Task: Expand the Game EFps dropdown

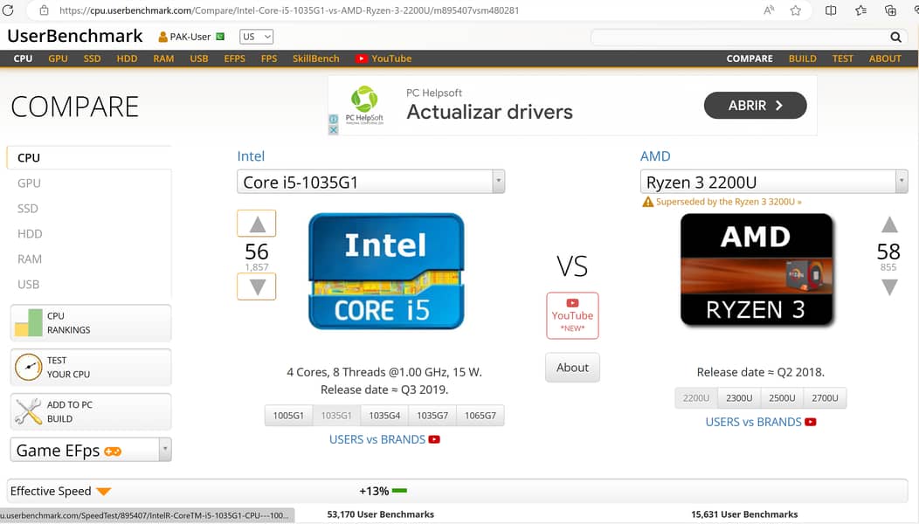Action: [165, 451]
